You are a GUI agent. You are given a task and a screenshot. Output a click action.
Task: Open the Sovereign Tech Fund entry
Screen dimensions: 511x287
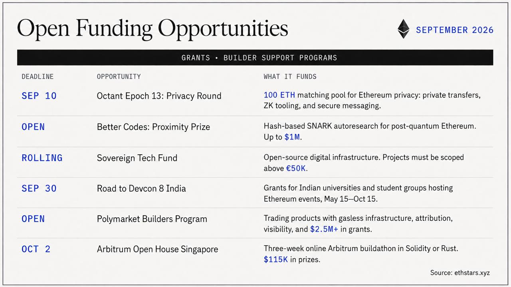pos(137,158)
